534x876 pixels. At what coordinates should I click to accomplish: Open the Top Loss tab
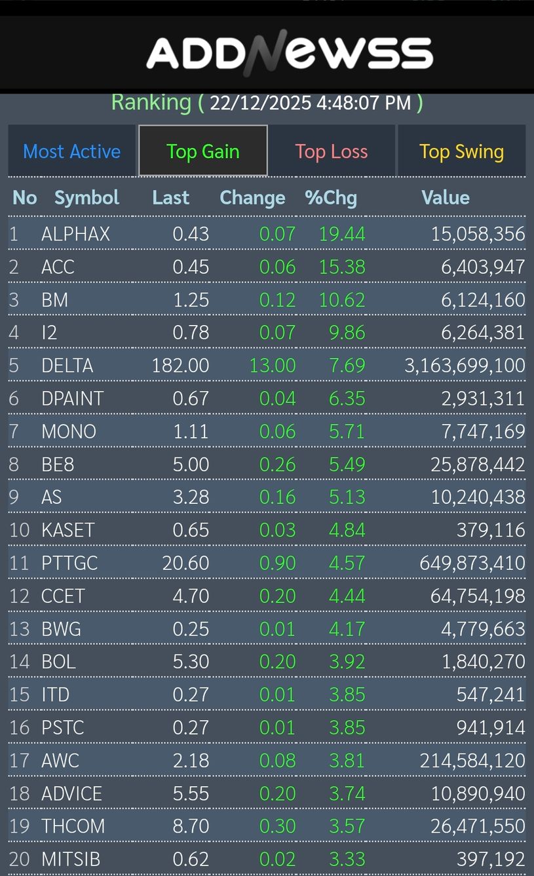pyautogui.click(x=332, y=151)
